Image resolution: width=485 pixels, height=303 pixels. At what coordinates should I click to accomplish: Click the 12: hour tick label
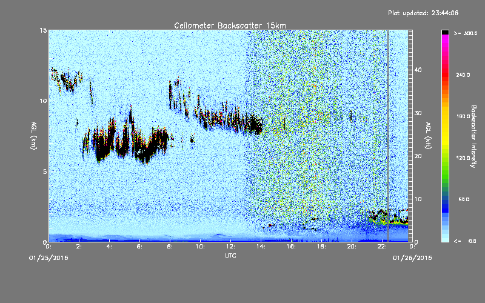click(x=230, y=247)
